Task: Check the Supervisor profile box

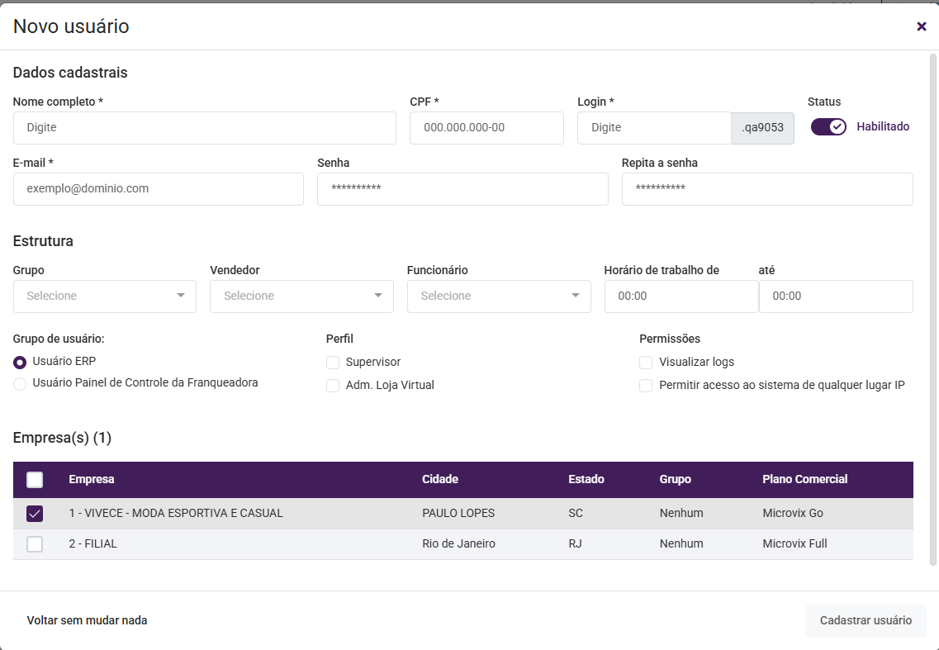Action: (x=333, y=363)
